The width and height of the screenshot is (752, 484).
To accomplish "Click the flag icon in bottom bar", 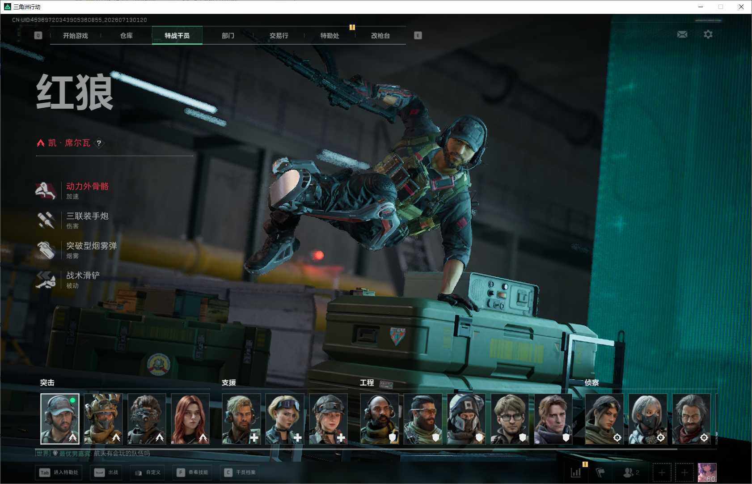I will click(600, 472).
